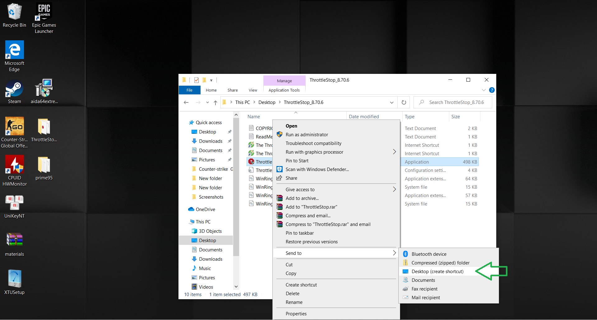The height and width of the screenshot is (320, 597).
Task: Click New Folder quick access toolbar icon
Action: tap(204, 80)
